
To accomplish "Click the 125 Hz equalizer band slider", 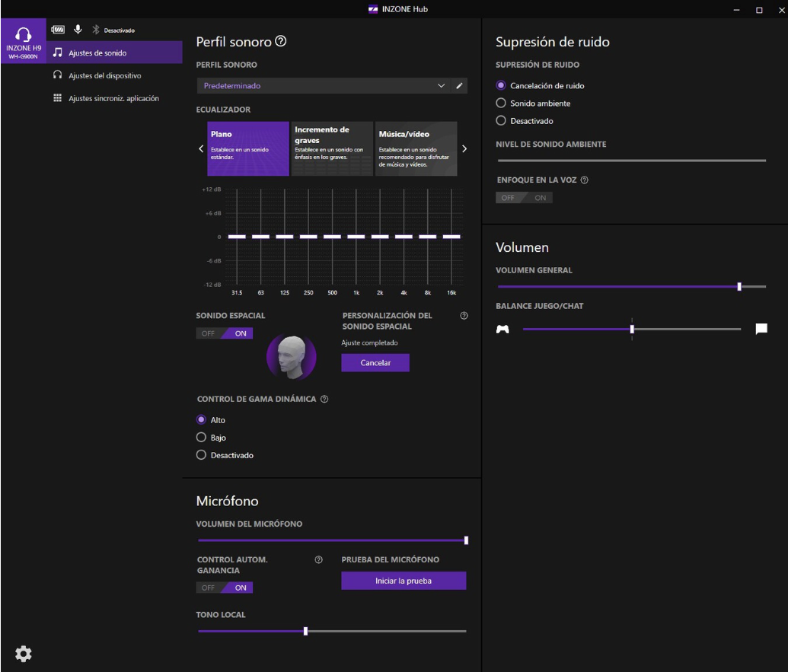I will pyautogui.click(x=285, y=237).
